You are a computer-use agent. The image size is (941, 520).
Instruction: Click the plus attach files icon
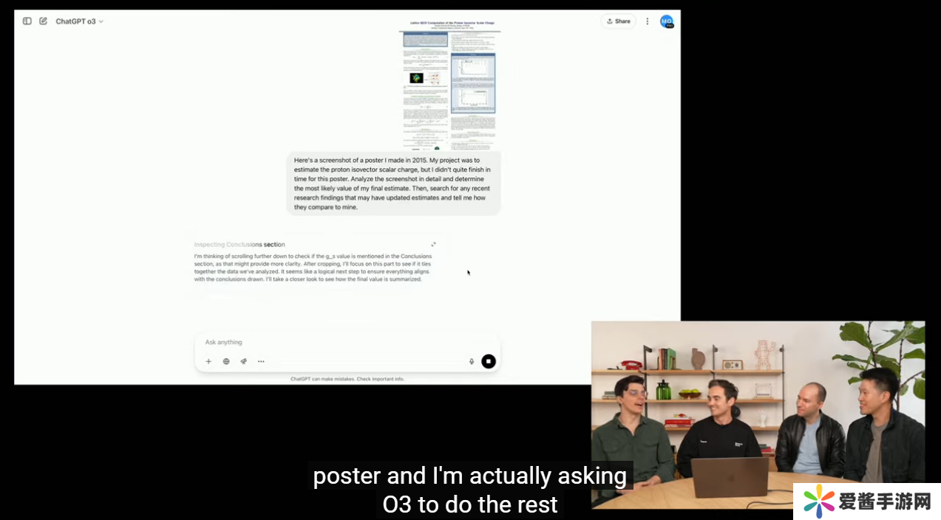click(x=208, y=362)
